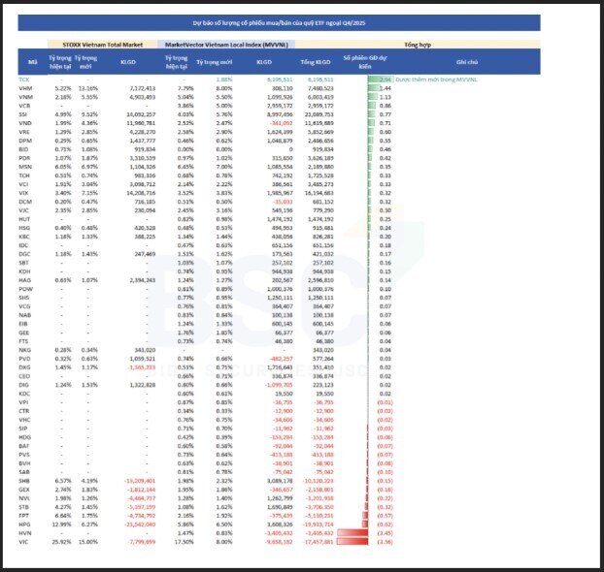The image size is (604, 572).
Task: Select the 'SAB' ticker cell
Action: pyautogui.click(x=24, y=472)
